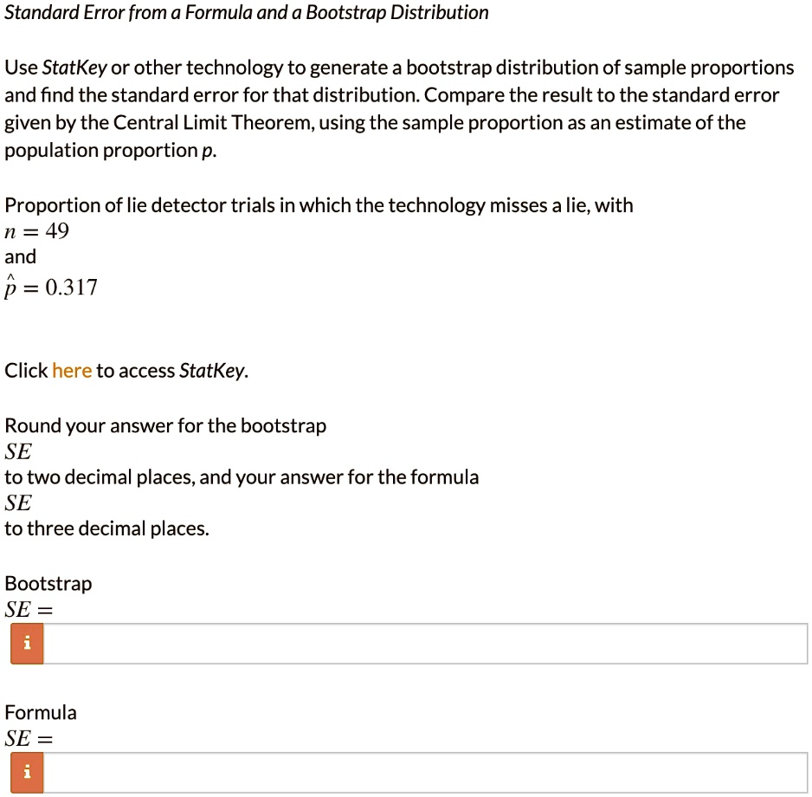Viewport: 812px width, 797px height.
Task: Click the problem title about Standard Error
Action: 246,12
